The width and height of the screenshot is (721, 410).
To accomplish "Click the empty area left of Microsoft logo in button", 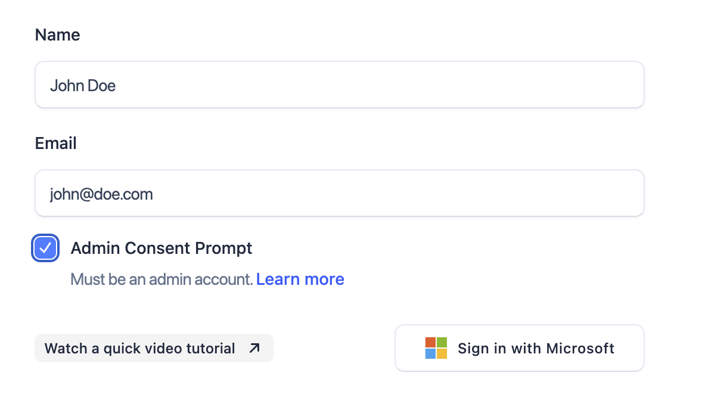I will pos(410,348).
